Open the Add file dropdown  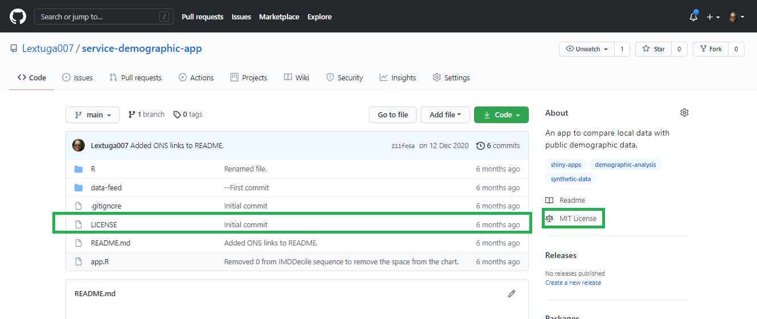pyautogui.click(x=445, y=114)
